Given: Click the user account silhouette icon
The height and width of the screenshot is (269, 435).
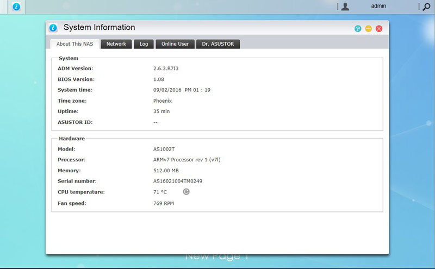Looking at the screenshot, I should (x=345, y=7).
